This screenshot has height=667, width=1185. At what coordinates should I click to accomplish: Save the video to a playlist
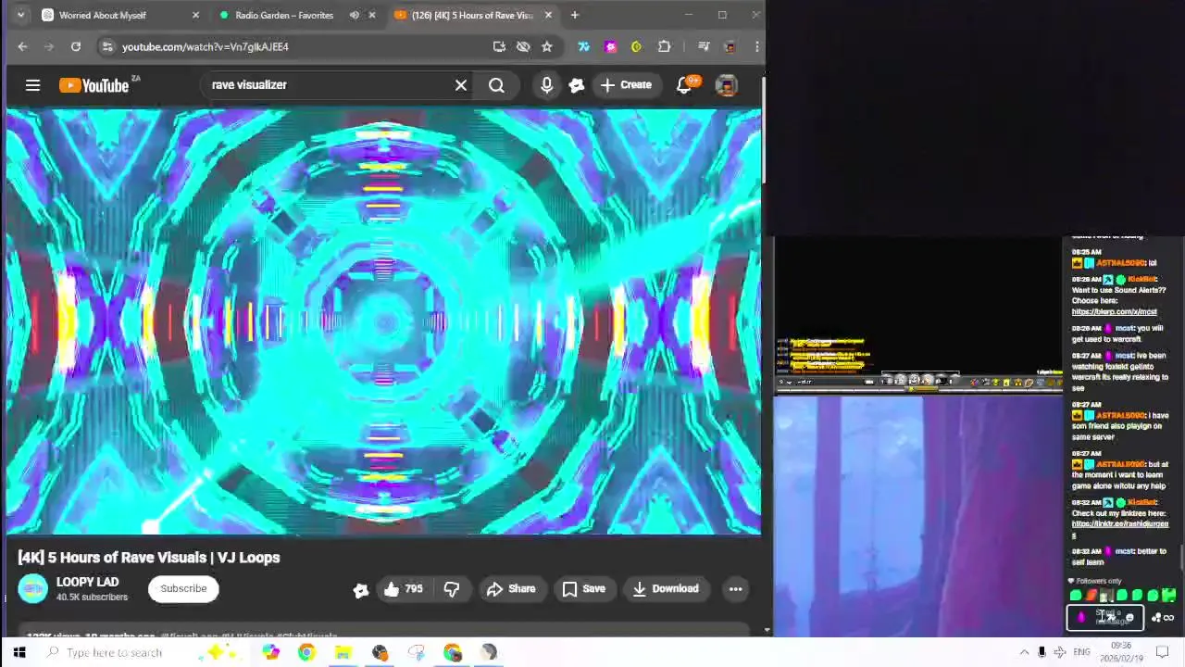point(584,589)
